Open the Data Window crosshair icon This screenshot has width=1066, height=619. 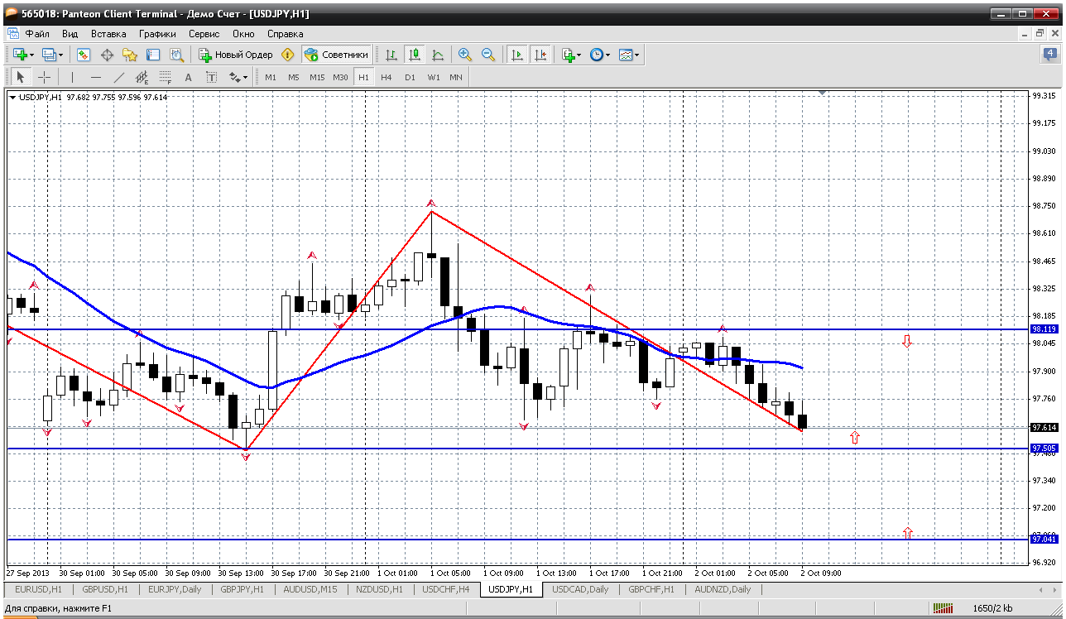tap(107, 55)
